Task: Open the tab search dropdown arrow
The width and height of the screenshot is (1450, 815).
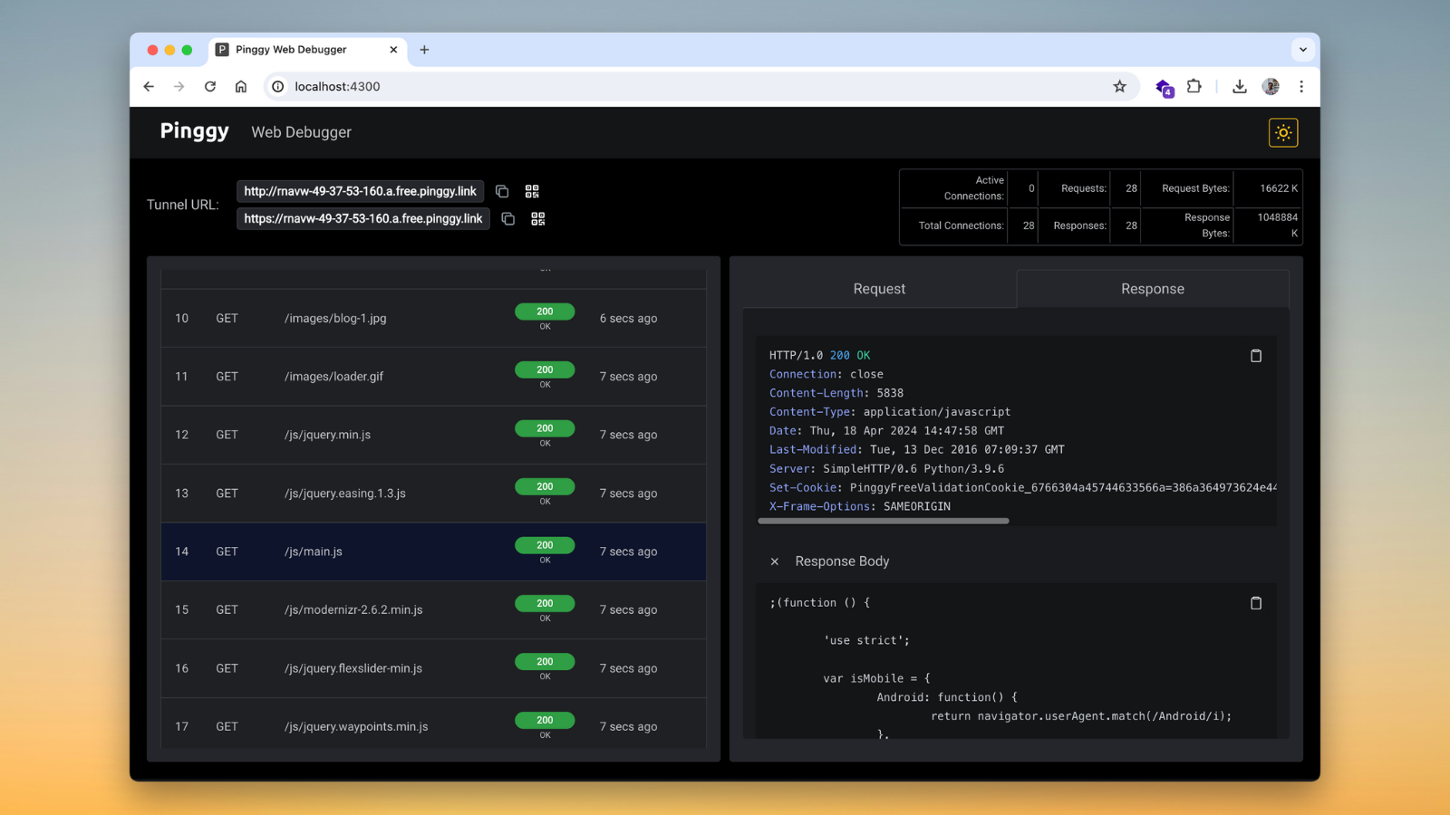Action: 1302,50
